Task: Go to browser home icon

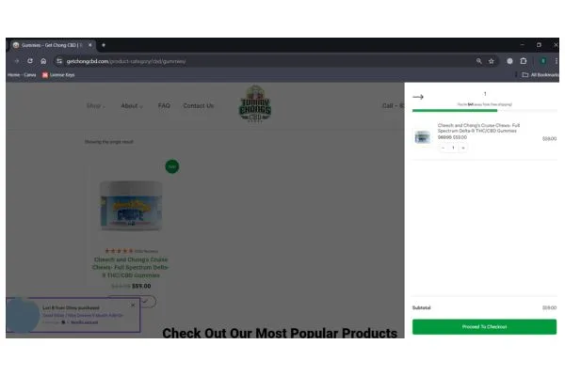Action: 43,61
